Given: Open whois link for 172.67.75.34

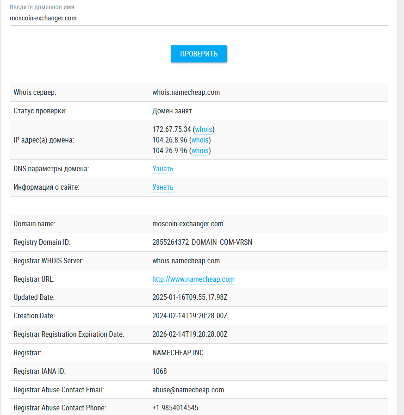Looking at the screenshot, I should coord(204,130).
